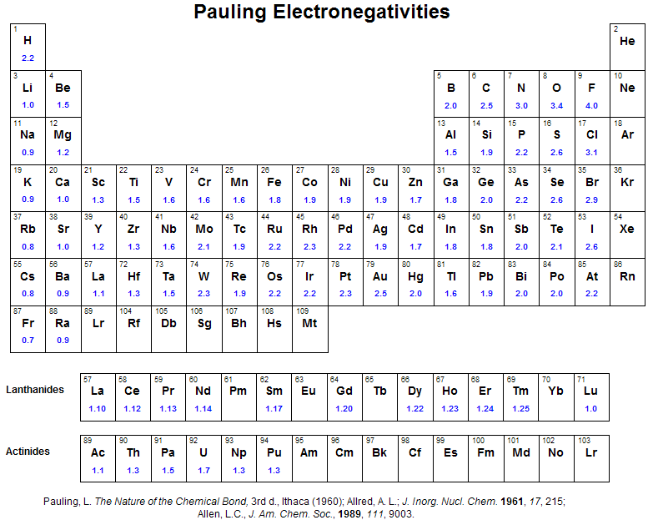Click the silver (Ag) symbol

pos(379,230)
